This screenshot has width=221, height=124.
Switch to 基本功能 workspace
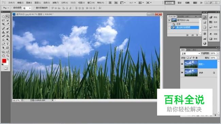170,3
